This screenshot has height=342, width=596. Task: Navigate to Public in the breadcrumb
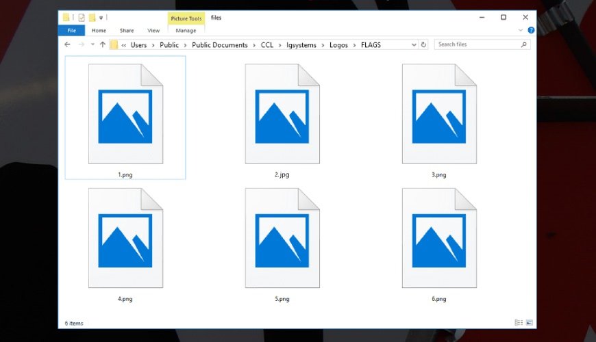coord(169,44)
